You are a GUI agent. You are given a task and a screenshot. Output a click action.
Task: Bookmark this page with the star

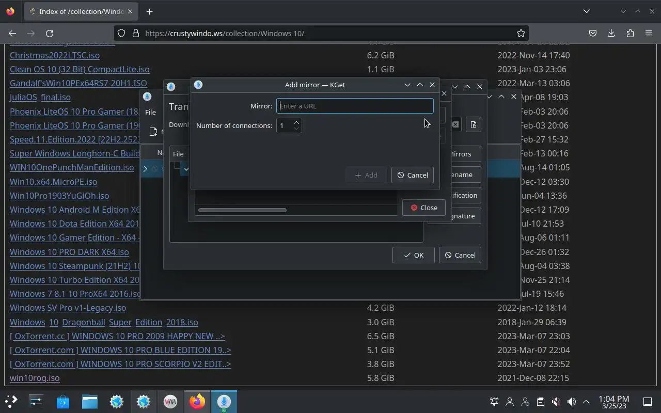tap(521, 33)
